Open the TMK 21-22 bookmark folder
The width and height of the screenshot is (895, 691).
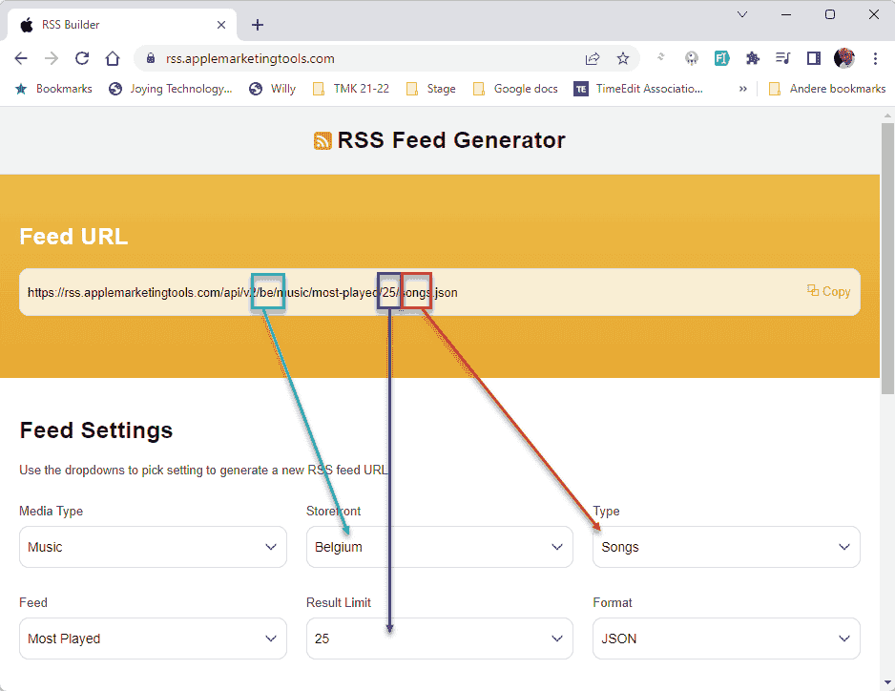[351, 89]
